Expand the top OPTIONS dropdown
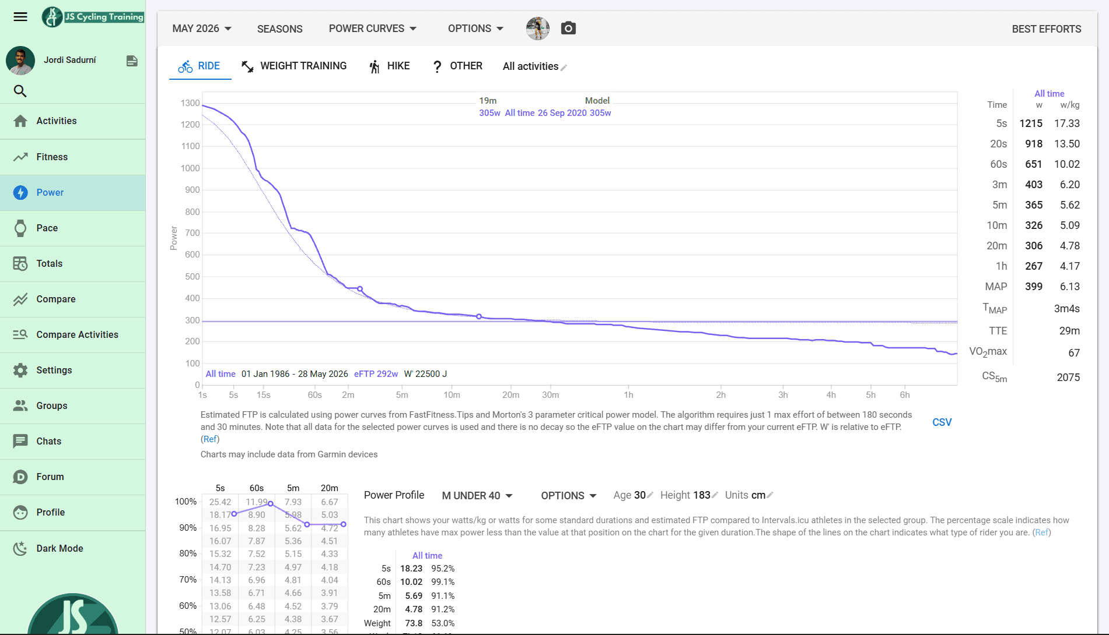The width and height of the screenshot is (1109, 635). (475, 29)
